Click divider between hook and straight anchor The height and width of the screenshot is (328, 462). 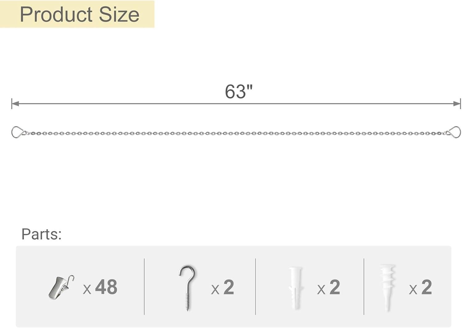coord(255,286)
